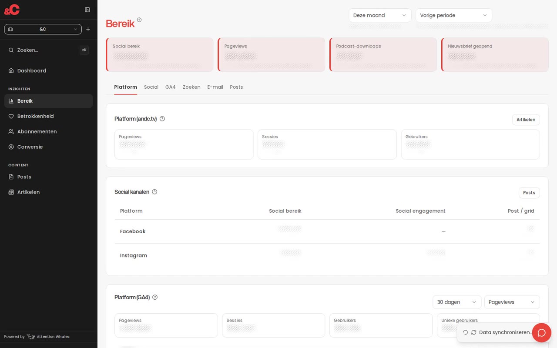The height and width of the screenshot is (348, 557).
Task: Open help icon next to Bereik title
Action: pos(139,20)
